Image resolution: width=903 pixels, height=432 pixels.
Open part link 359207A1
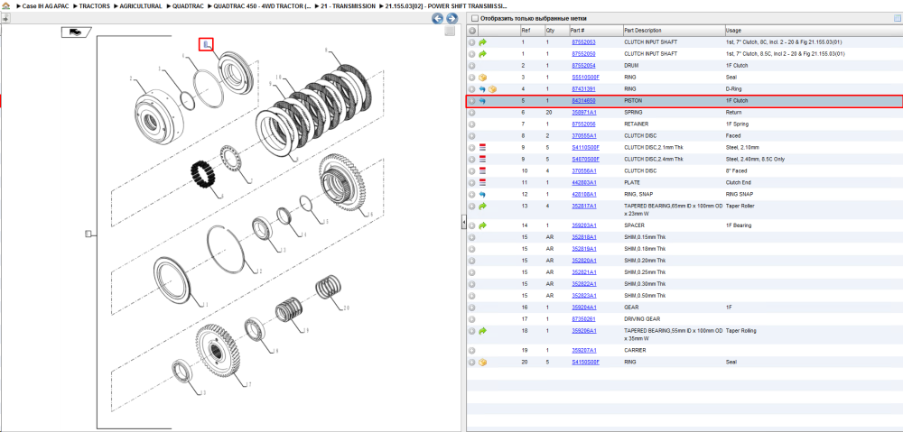(x=584, y=350)
